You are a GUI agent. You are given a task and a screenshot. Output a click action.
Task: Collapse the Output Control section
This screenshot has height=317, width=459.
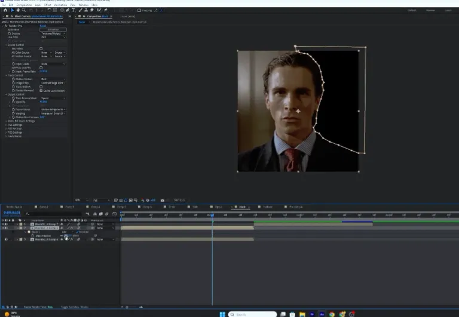tap(6, 94)
